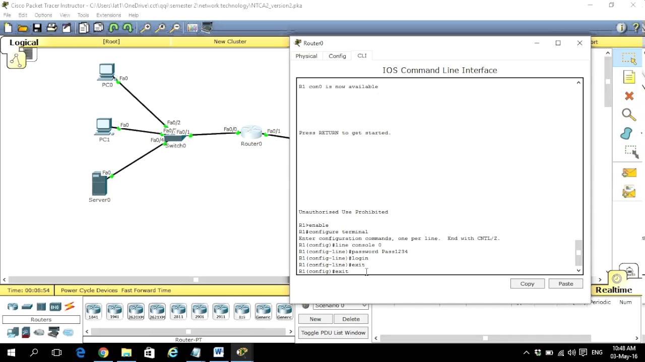Select the Server0 device in the workspace
This screenshot has width=645, height=362.
point(99,184)
